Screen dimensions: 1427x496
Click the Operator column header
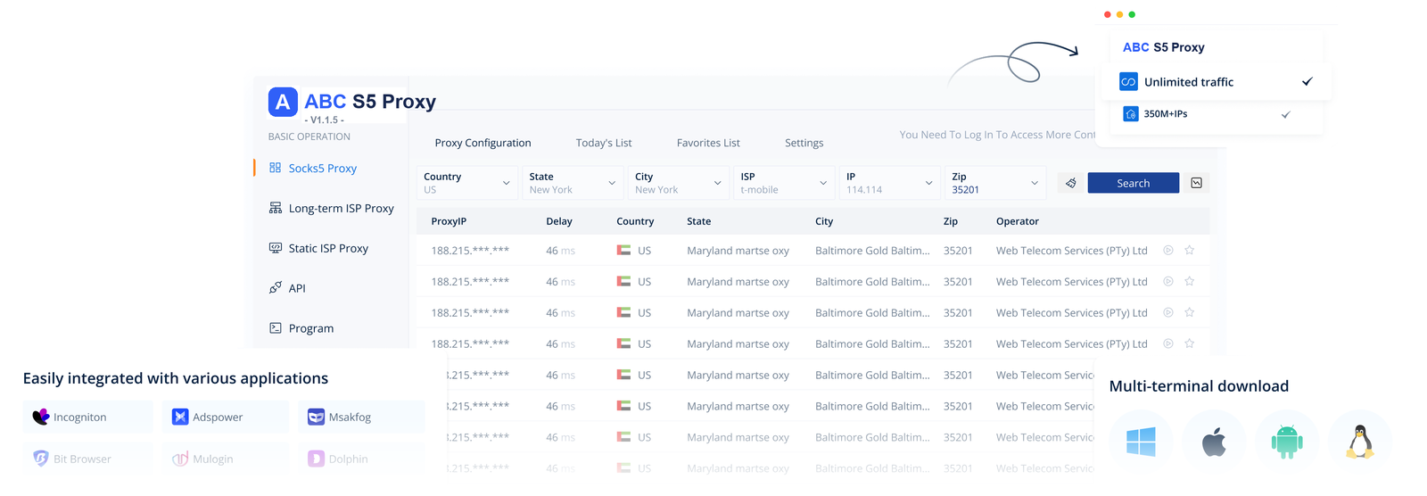pos(1018,221)
